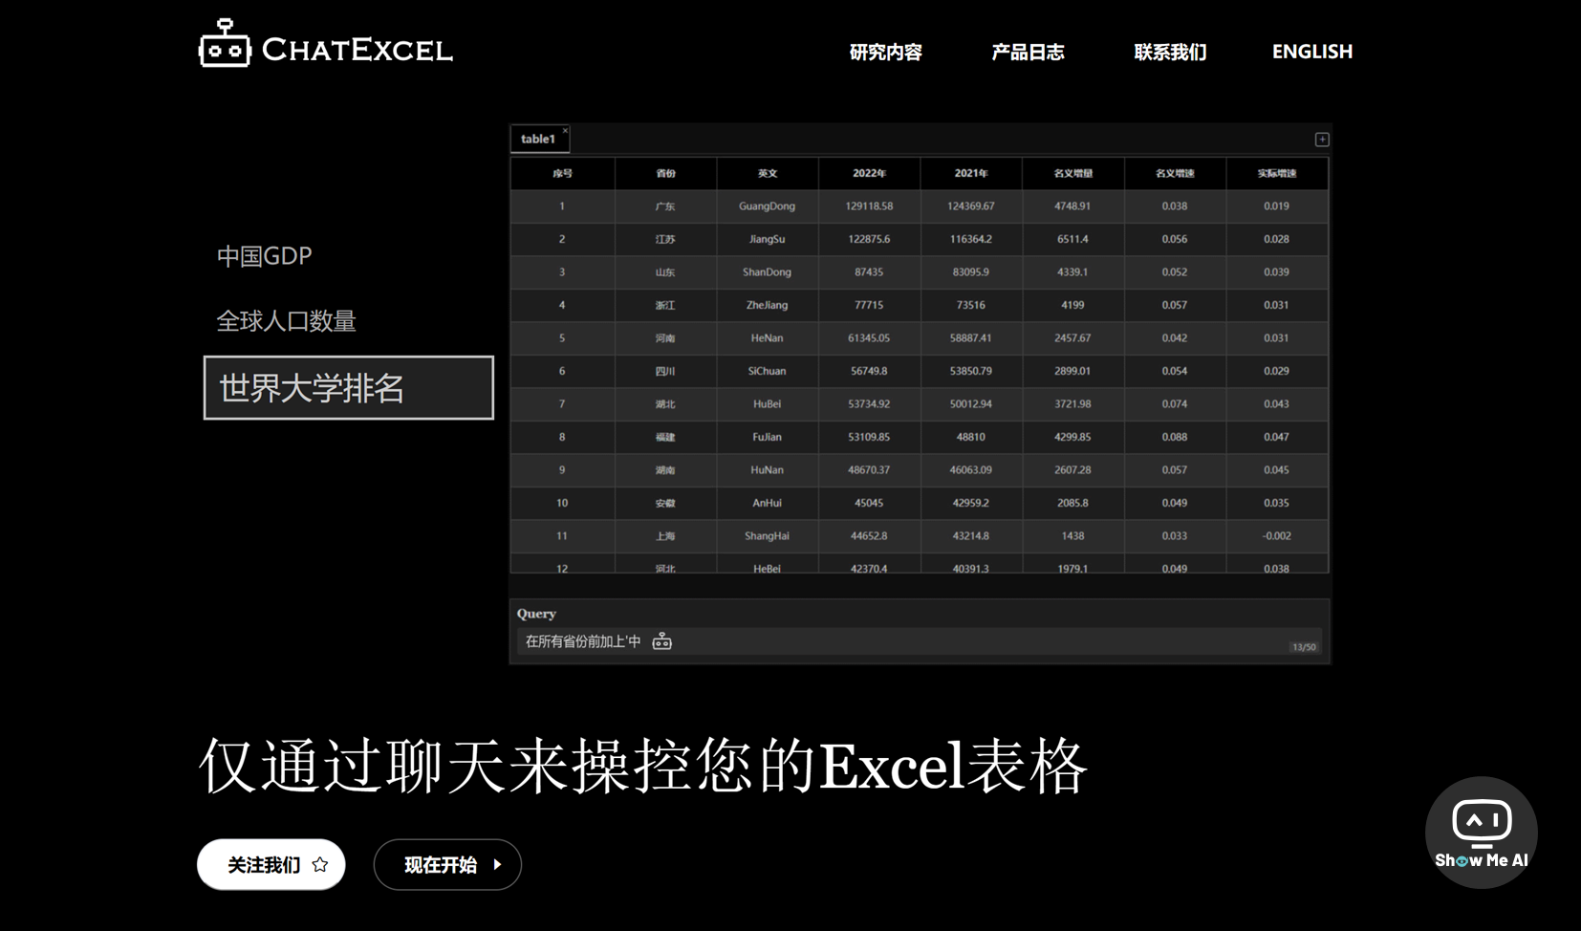Close the table1 tab with its x
Screen dimensions: 1581x931
point(565,131)
